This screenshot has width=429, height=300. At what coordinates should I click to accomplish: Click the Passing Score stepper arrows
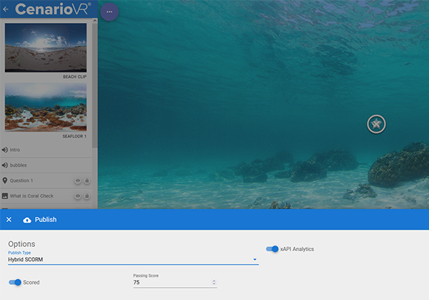coord(214,282)
